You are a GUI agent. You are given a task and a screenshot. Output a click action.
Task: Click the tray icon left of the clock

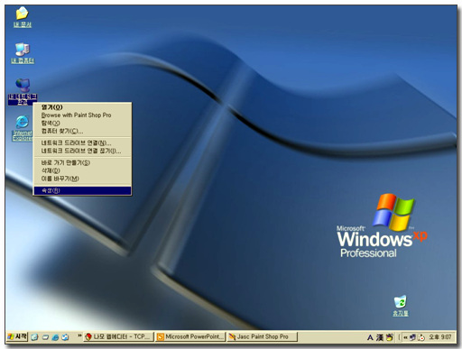click(421, 337)
